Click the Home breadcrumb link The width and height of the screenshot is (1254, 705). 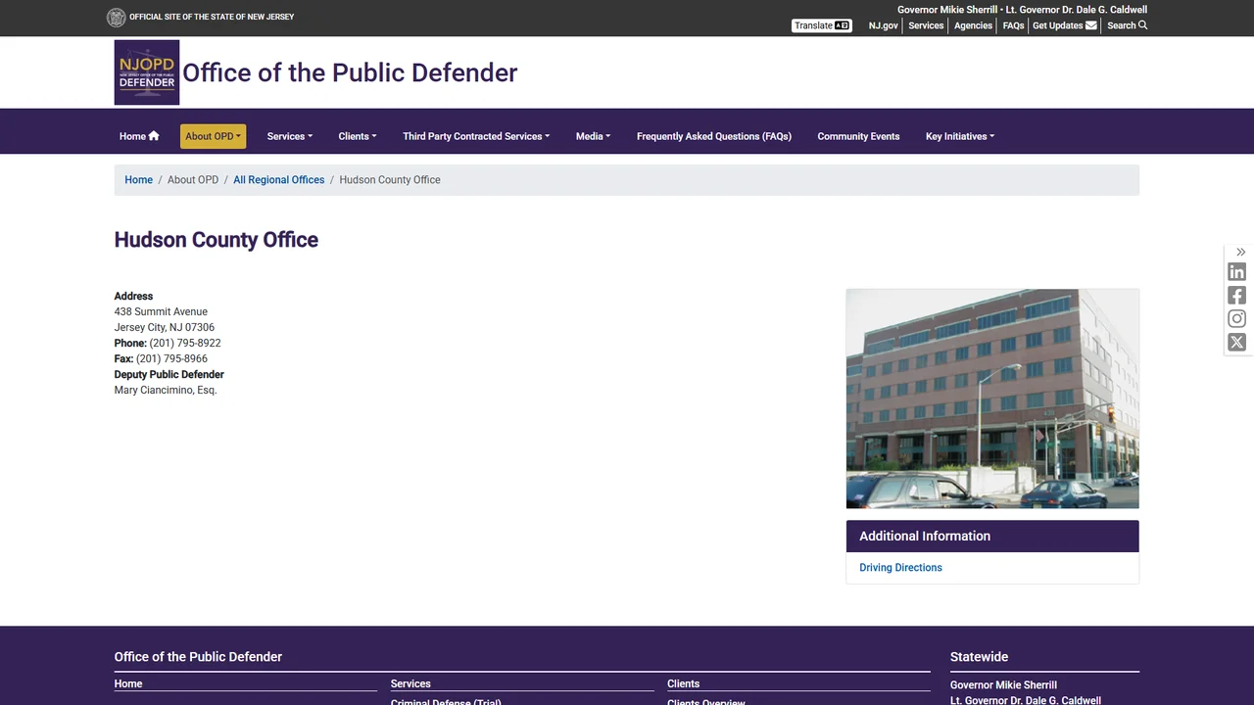coord(139,180)
